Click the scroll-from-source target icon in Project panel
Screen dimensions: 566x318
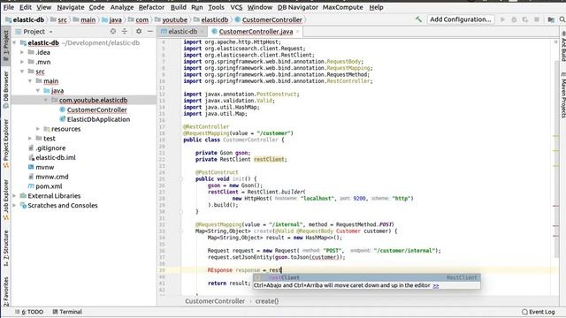[113, 32]
